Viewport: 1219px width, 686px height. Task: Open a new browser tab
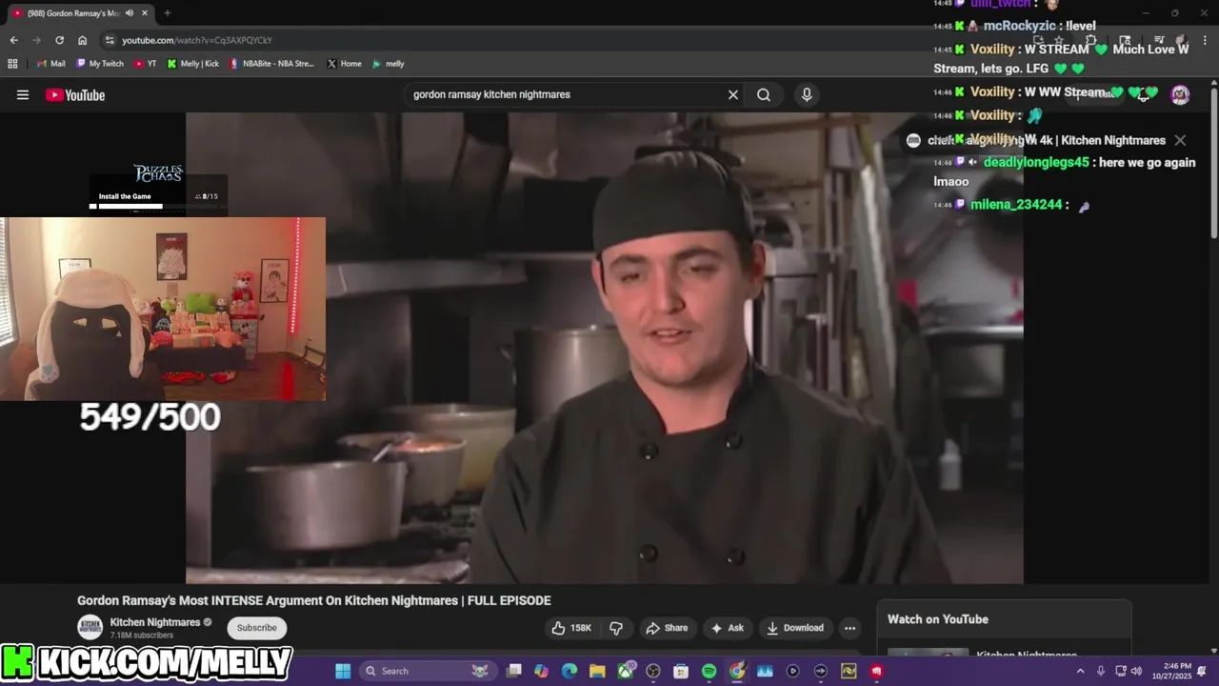pyautogui.click(x=167, y=13)
